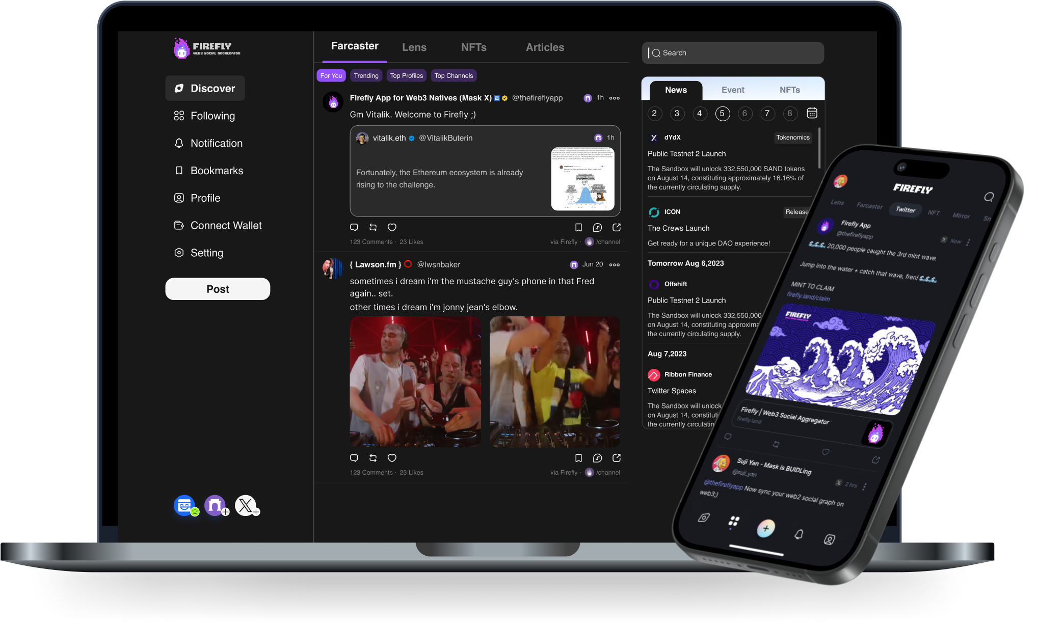The image size is (1038, 626).
Task: Click the Search field
Action: (x=733, y=53)
